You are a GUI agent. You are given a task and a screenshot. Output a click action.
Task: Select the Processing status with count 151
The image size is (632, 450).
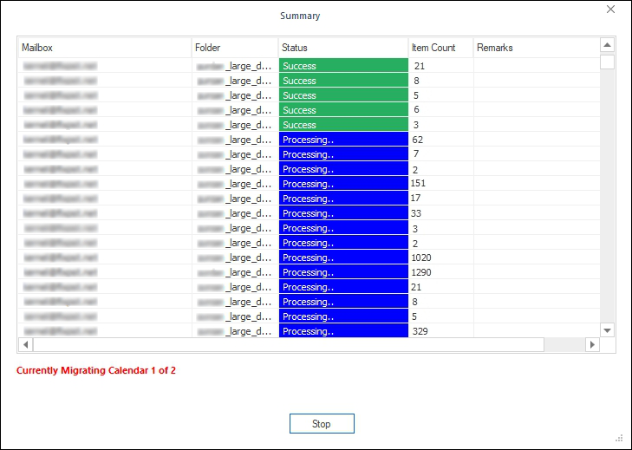pyautogui.click(x=343, y=184)
